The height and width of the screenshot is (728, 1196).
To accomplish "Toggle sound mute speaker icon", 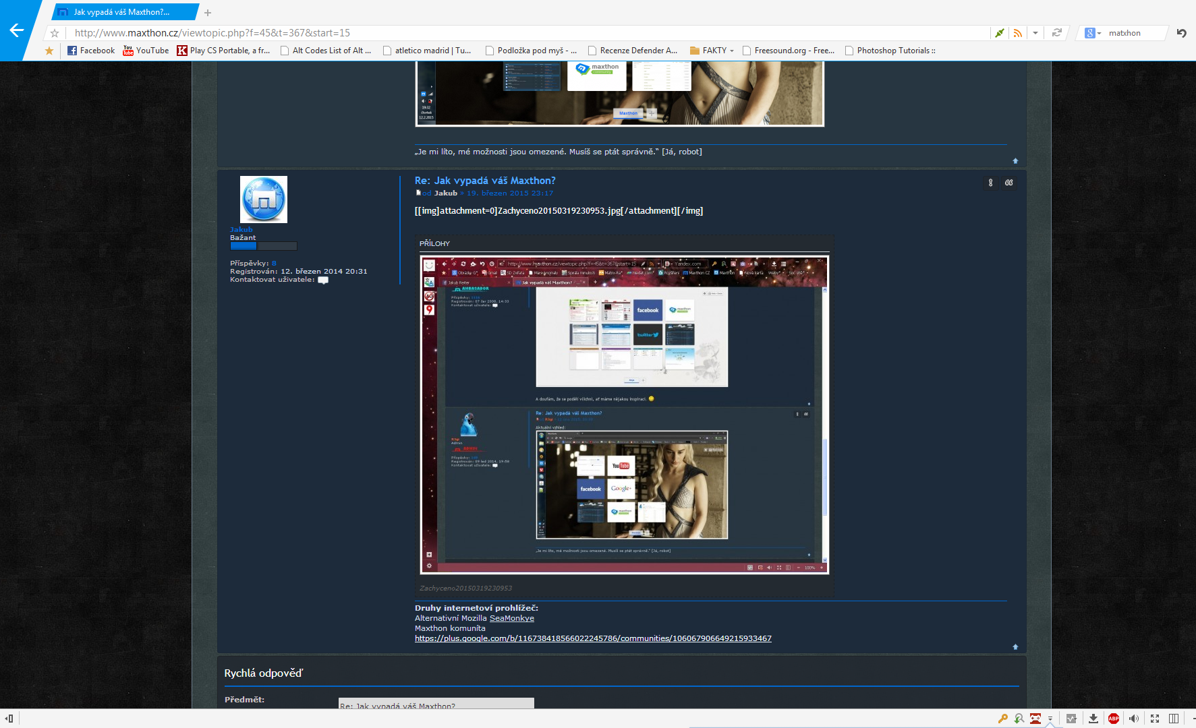I will [1134, 719].
